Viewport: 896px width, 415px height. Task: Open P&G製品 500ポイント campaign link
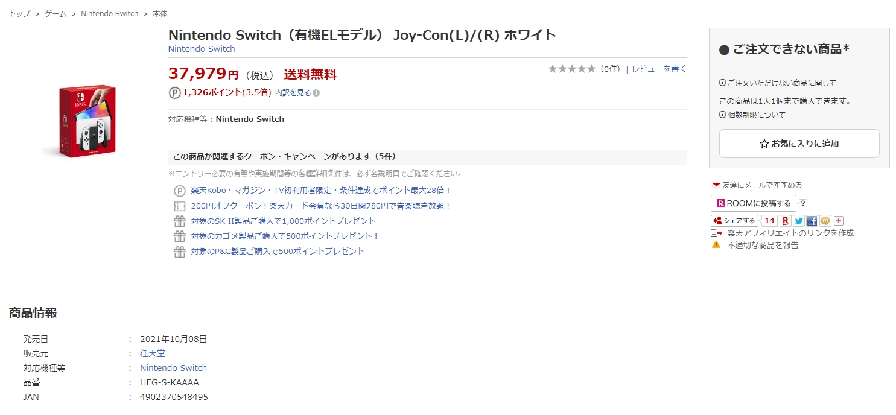278,252
